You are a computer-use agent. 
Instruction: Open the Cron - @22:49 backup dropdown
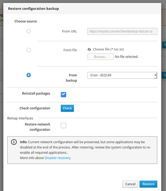[x=122, y=75]
